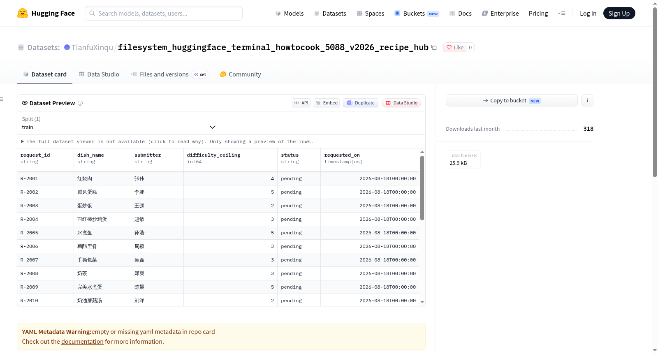The width and height of the screenshot is (658, 354).
Task: Click the API button
Action: [301, 103]
